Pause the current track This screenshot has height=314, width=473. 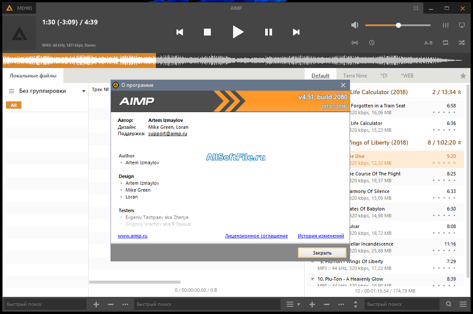269,32
